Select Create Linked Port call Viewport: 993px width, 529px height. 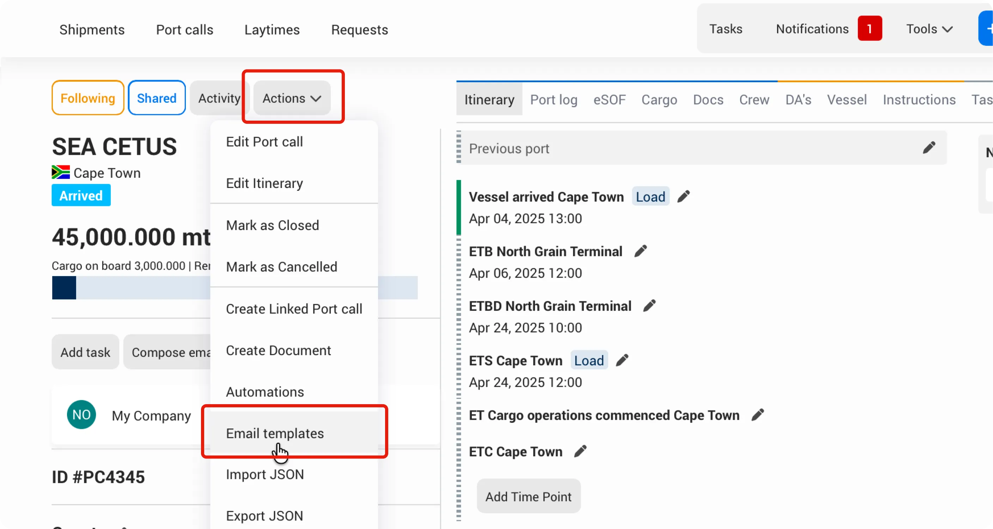[x=294, y=309]
